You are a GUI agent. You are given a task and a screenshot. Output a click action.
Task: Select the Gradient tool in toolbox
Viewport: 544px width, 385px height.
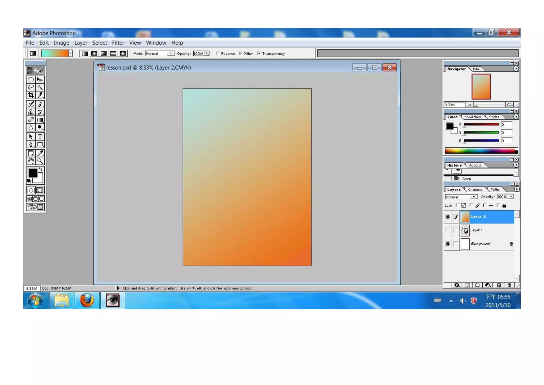tap(40, 120)
